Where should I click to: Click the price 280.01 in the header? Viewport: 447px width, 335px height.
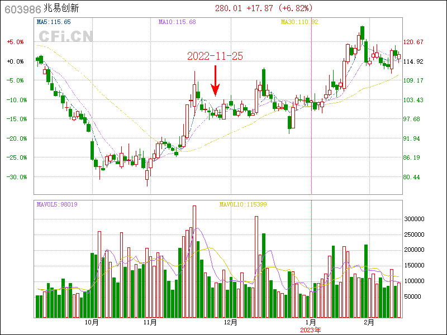[x=229, y=8]
